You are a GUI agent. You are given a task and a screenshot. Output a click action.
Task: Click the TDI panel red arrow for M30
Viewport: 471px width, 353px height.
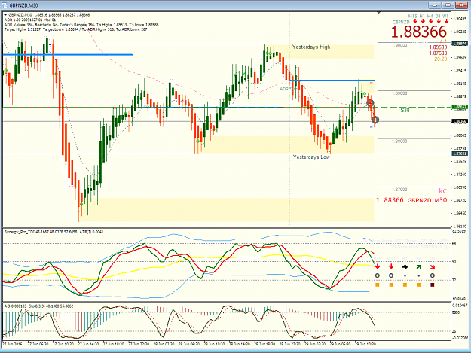coord(391,266)
